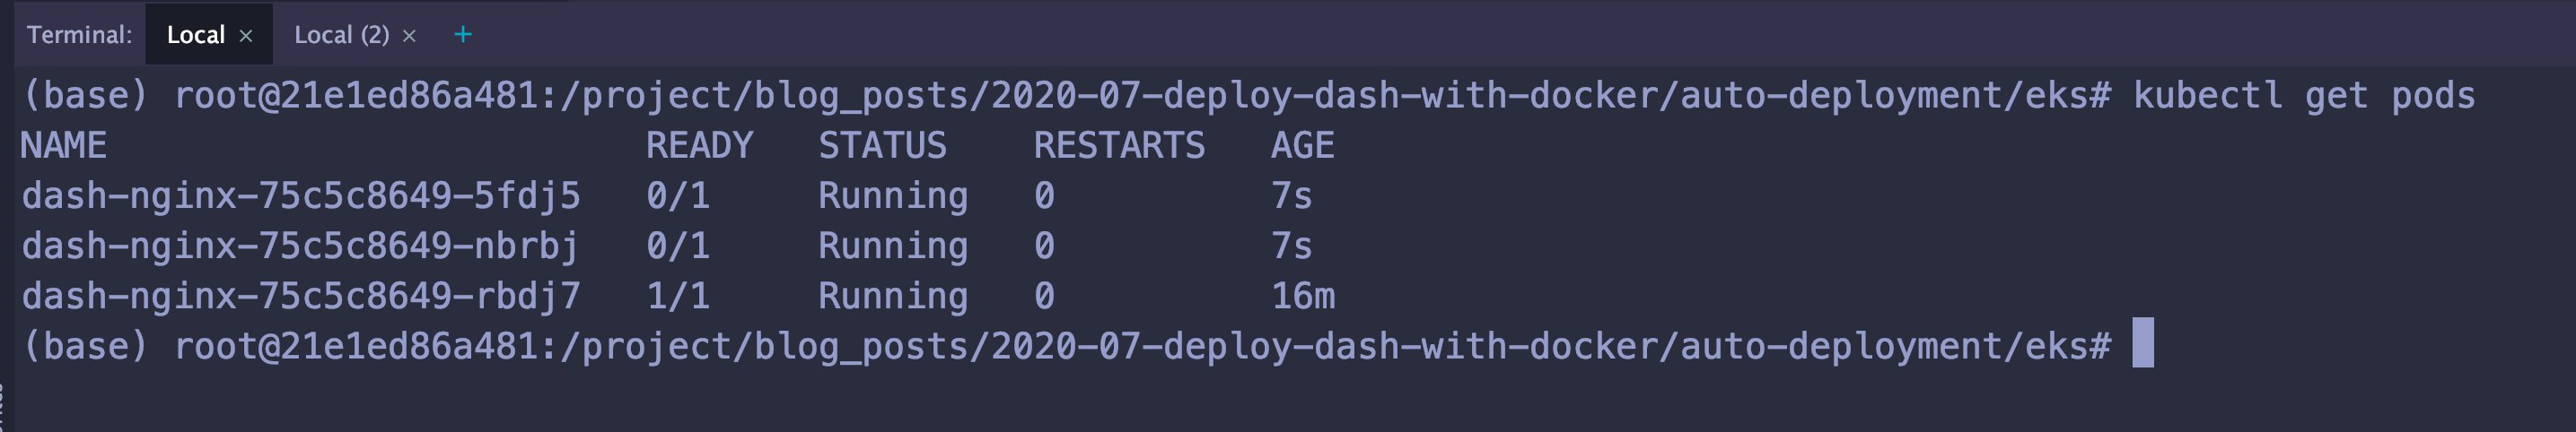
Task: Switch to the Local (2) tab
Action: 342,35
